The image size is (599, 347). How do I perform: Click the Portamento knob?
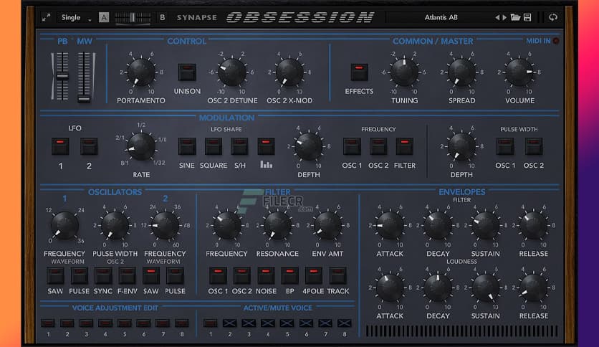(141, 72)
